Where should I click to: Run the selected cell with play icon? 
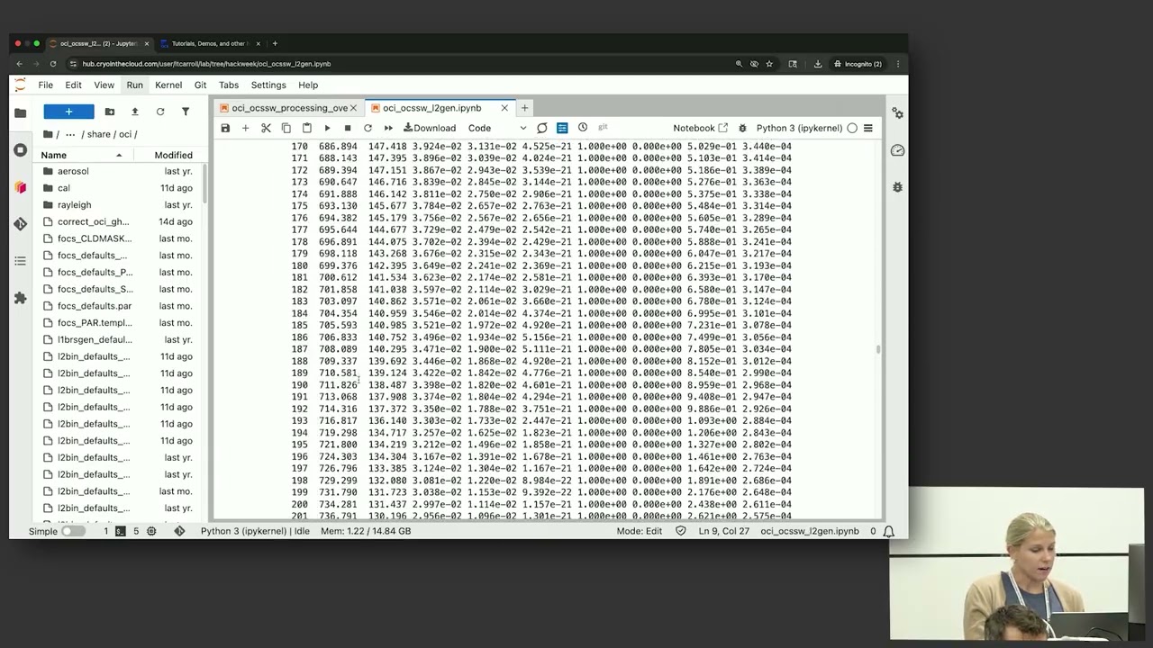click(x=327, y=128)
